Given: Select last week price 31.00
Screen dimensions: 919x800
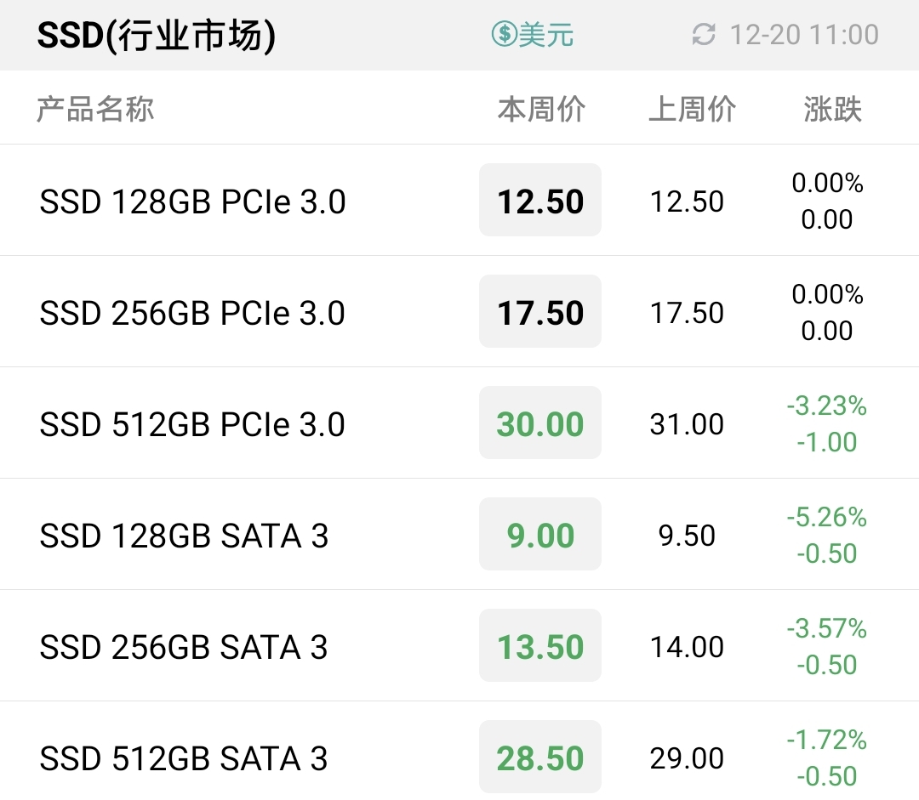Looking at the screenshot, I should (x=687, y=424).
